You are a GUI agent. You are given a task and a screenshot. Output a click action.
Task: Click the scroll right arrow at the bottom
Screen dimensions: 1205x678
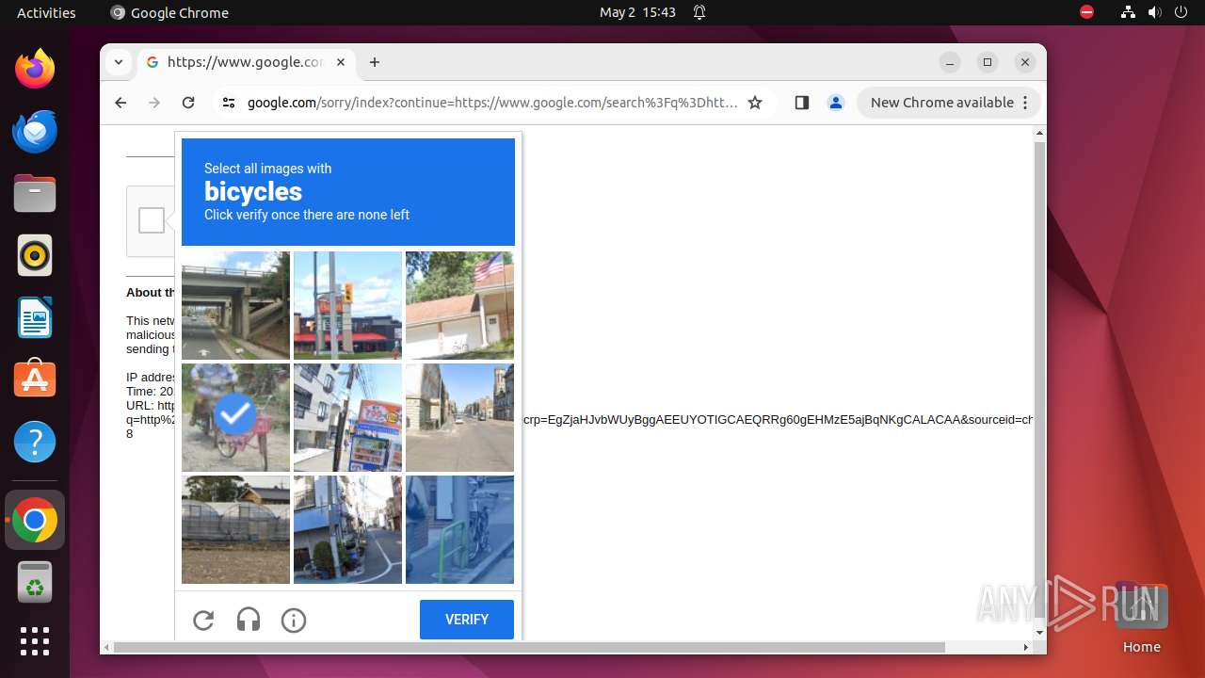click(1026, 647)
